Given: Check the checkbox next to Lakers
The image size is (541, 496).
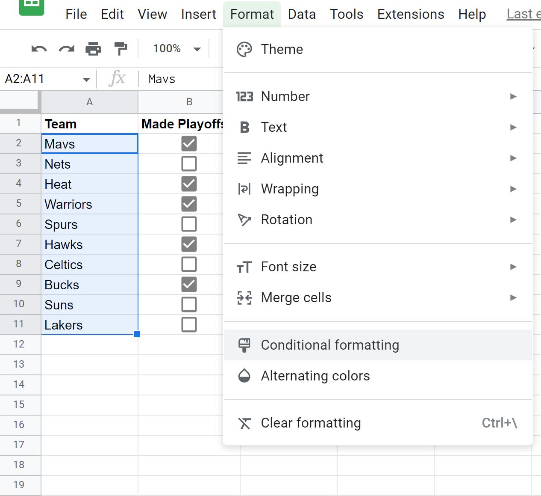Looking at the screenshot, I should tap(189, 324).
